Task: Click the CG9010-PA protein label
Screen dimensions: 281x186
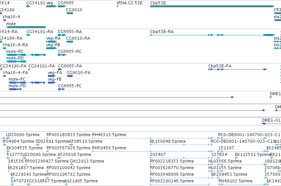Action: pyautogui.click(x=79, y=73)
